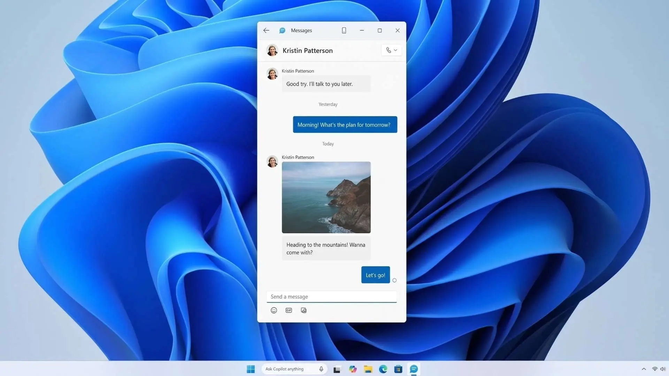Open the phone device icon in title bar
Screen dimensions: 669x376
tap(344, 31)
